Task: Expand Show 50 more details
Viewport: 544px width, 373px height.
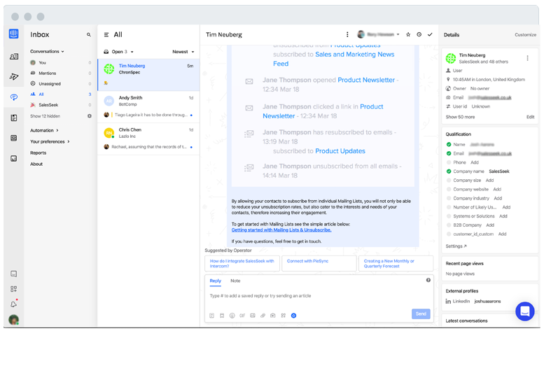Action: (460, 117)
